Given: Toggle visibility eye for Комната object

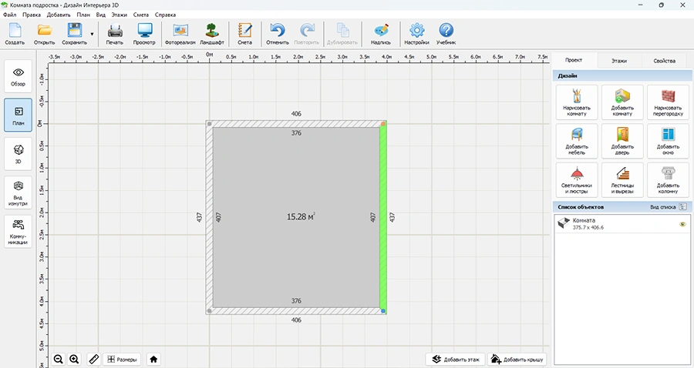Looking at the screenshot, I should (682, 224).
